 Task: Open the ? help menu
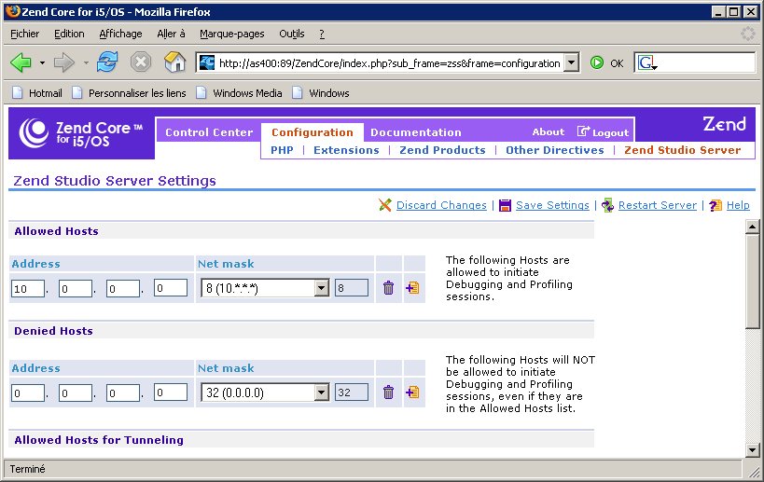(322, 34)
